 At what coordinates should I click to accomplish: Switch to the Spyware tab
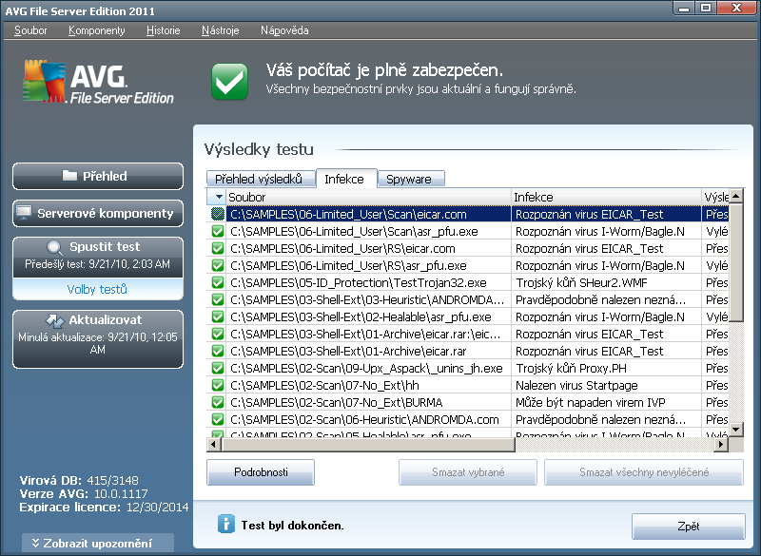[411, 179]
